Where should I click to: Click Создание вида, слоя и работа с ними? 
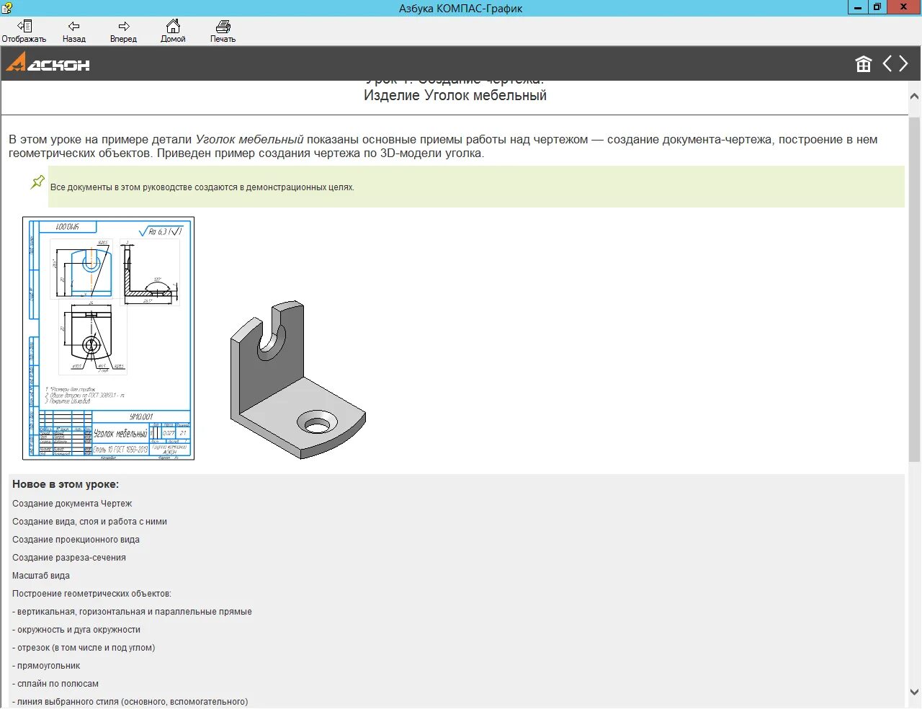89,522
